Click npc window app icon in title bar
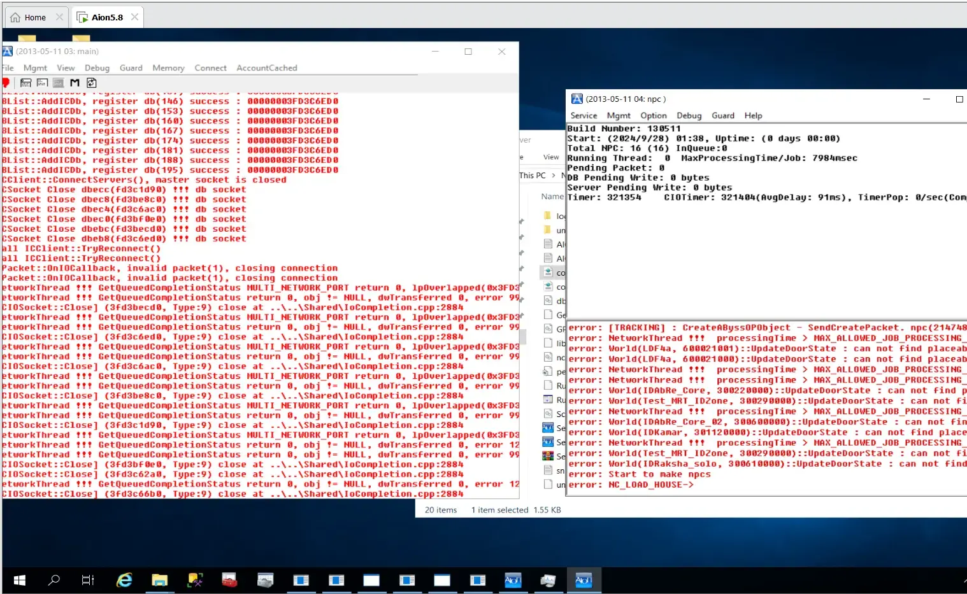This screenshot has width=967, height=594. click(x=577, y=99)
